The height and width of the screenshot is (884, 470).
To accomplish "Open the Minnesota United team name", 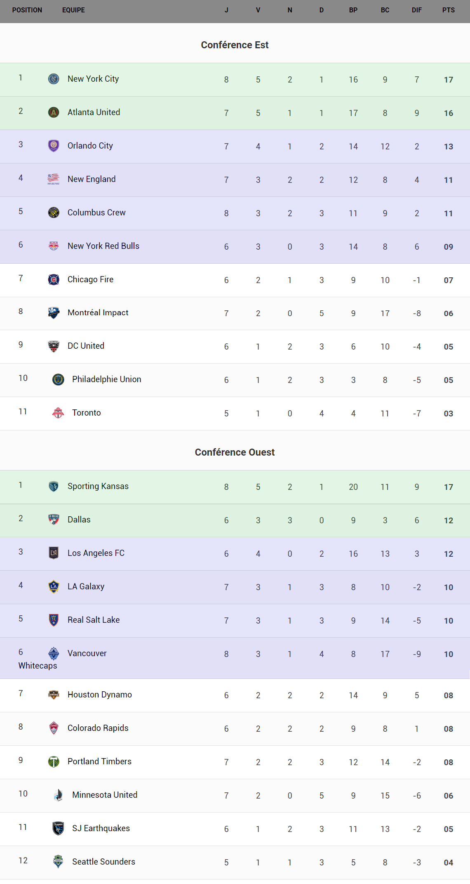I will [105, 795].
